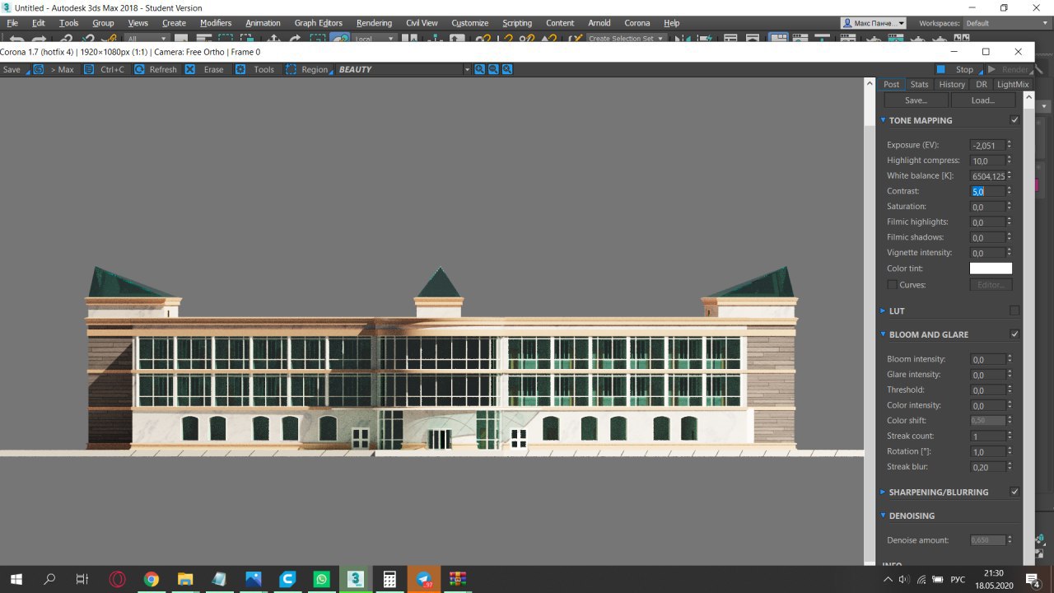Open WhatsApp from the taskbar
The height and width of the screenshot is (593, 1054).
(x=321, y=579)
